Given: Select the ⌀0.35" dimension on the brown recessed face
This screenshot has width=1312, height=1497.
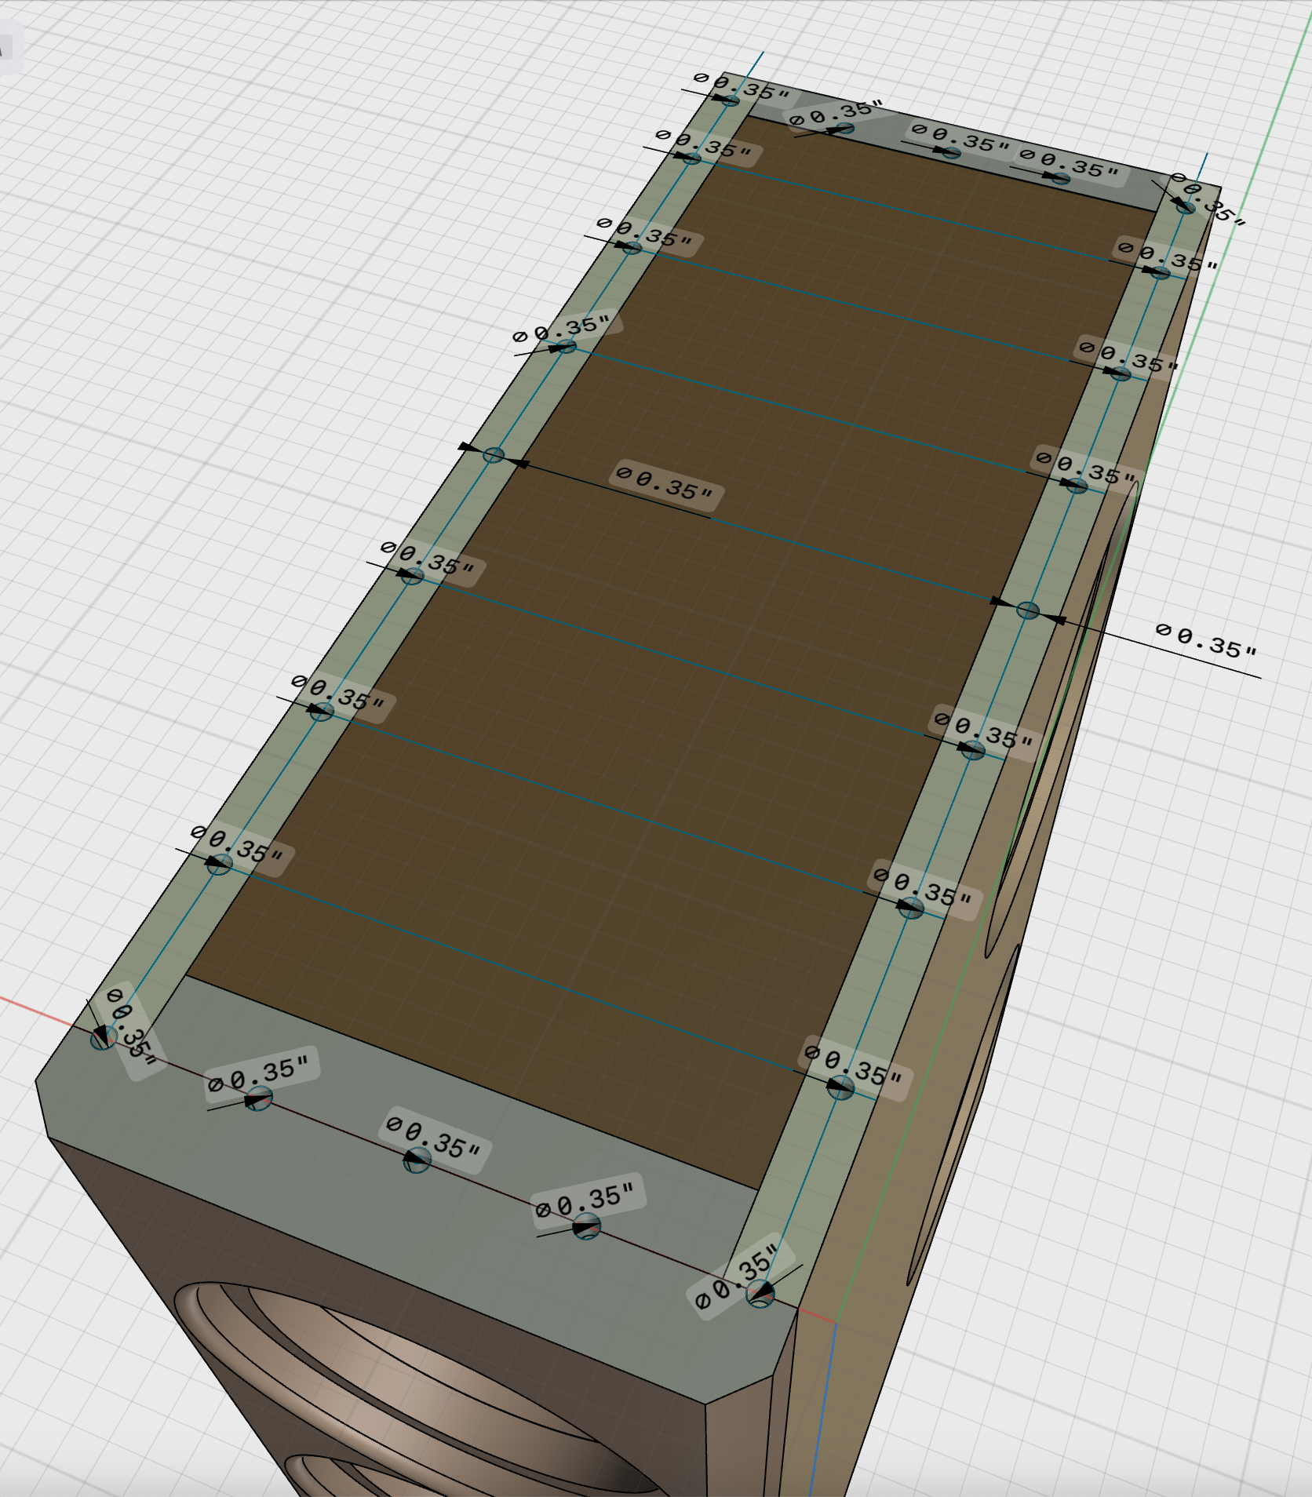Looking at the screenshot, I should point(665,483).
